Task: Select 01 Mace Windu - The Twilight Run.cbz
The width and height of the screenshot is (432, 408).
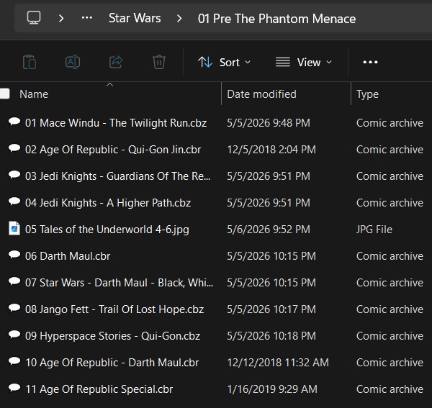Action: tap(116, 123)
